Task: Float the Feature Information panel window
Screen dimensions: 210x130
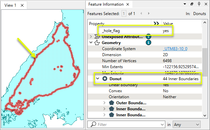Action: click(x=192, y=4)
